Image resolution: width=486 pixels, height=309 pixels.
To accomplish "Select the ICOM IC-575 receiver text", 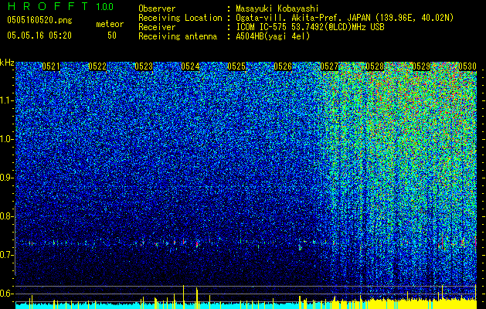I will click(x=310, y=27).
